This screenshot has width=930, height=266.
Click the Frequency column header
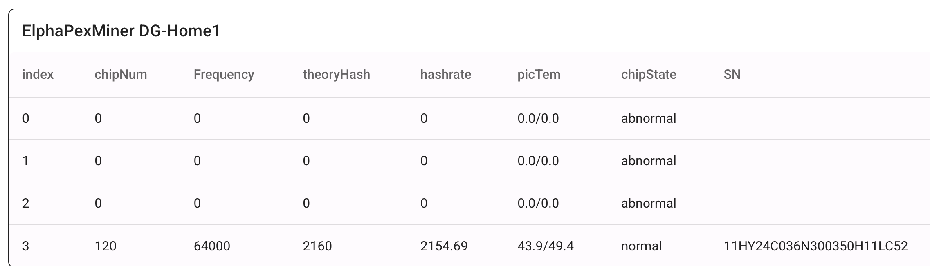[224, 75]
